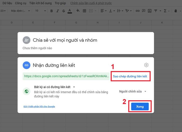Click 'Sao chép đường liên kết'
The width and height of the screenshot is (182, 132).
pyautogui.click(x=130, y=76)
